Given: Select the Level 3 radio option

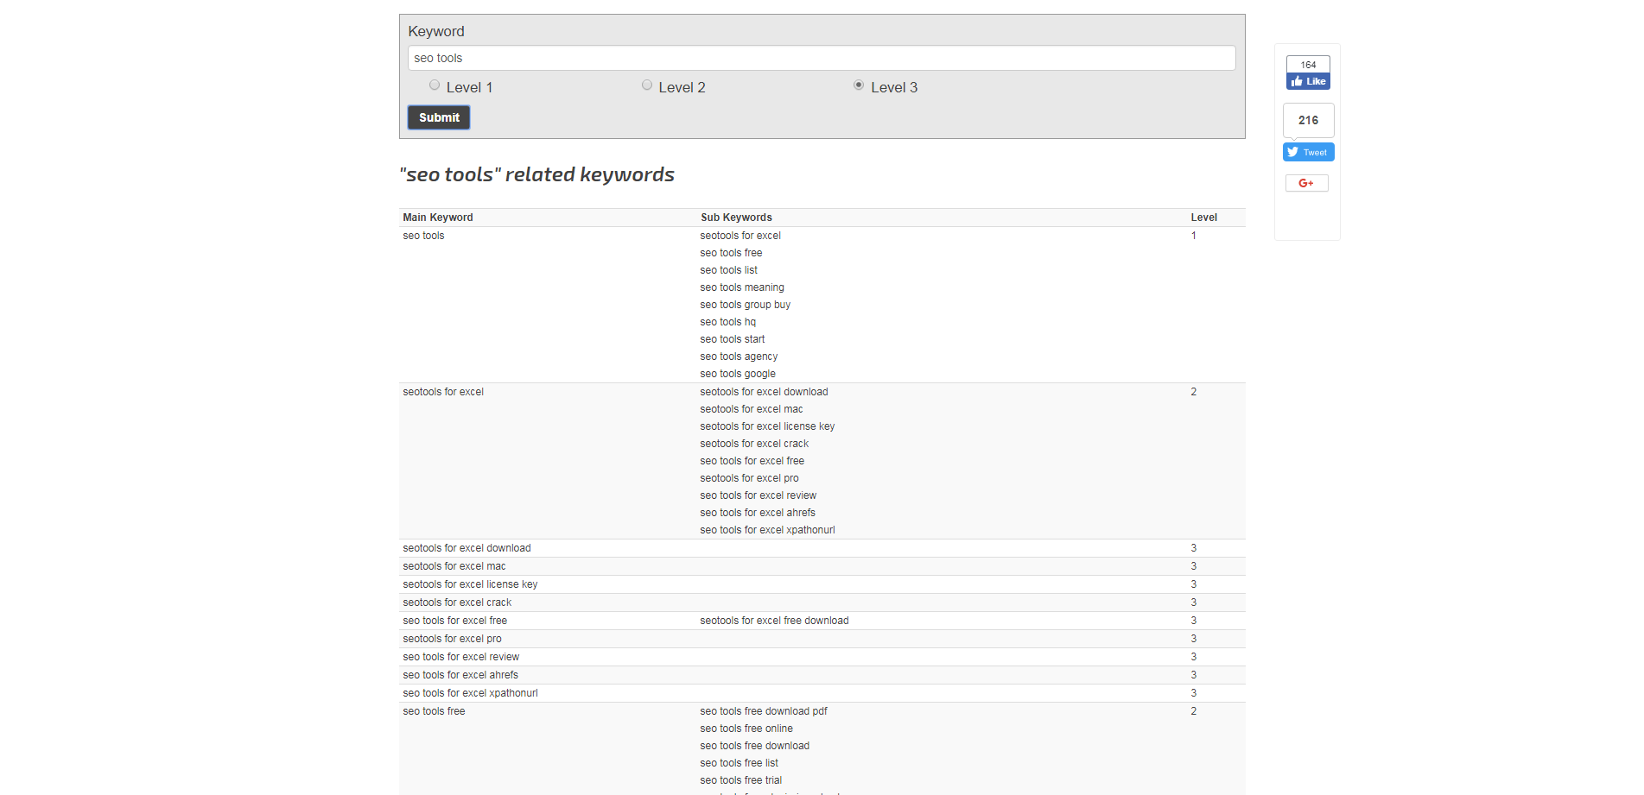Looking at the screenshot, I should click(859, 85).
